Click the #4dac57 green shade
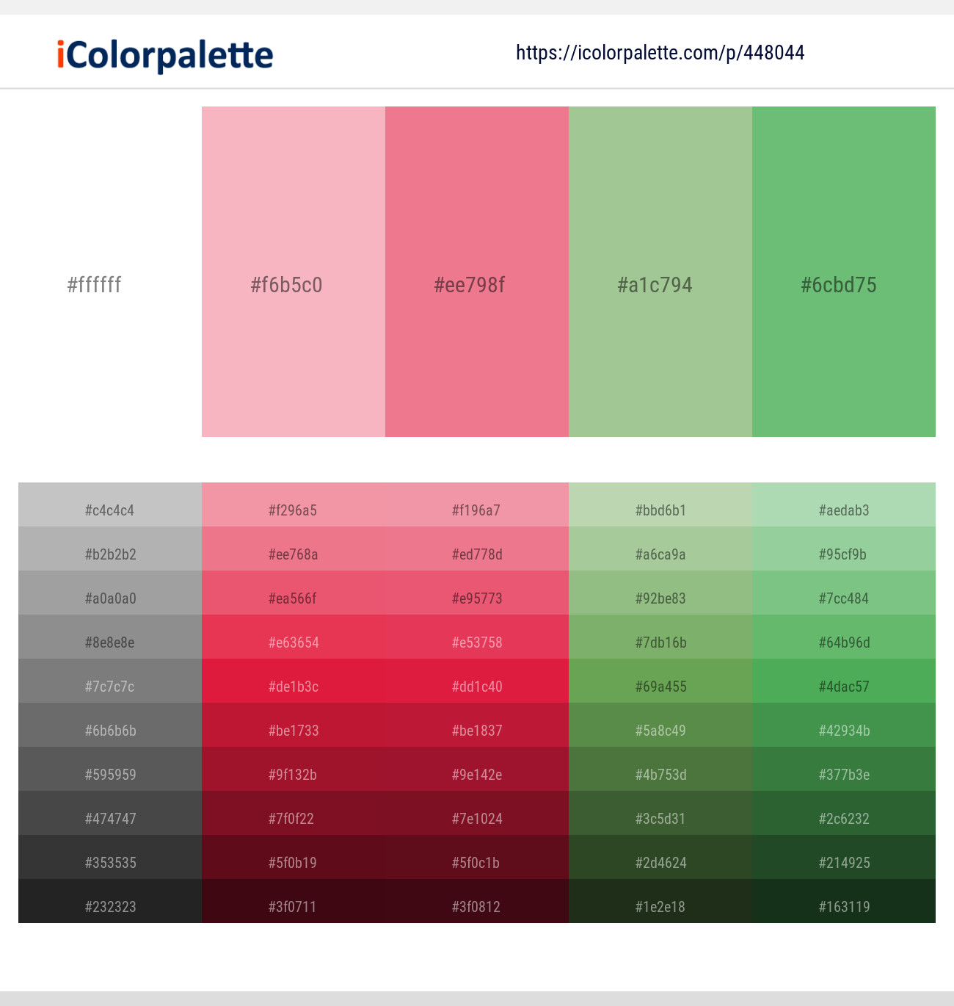 pyautogui.click(x=844, y=681)
